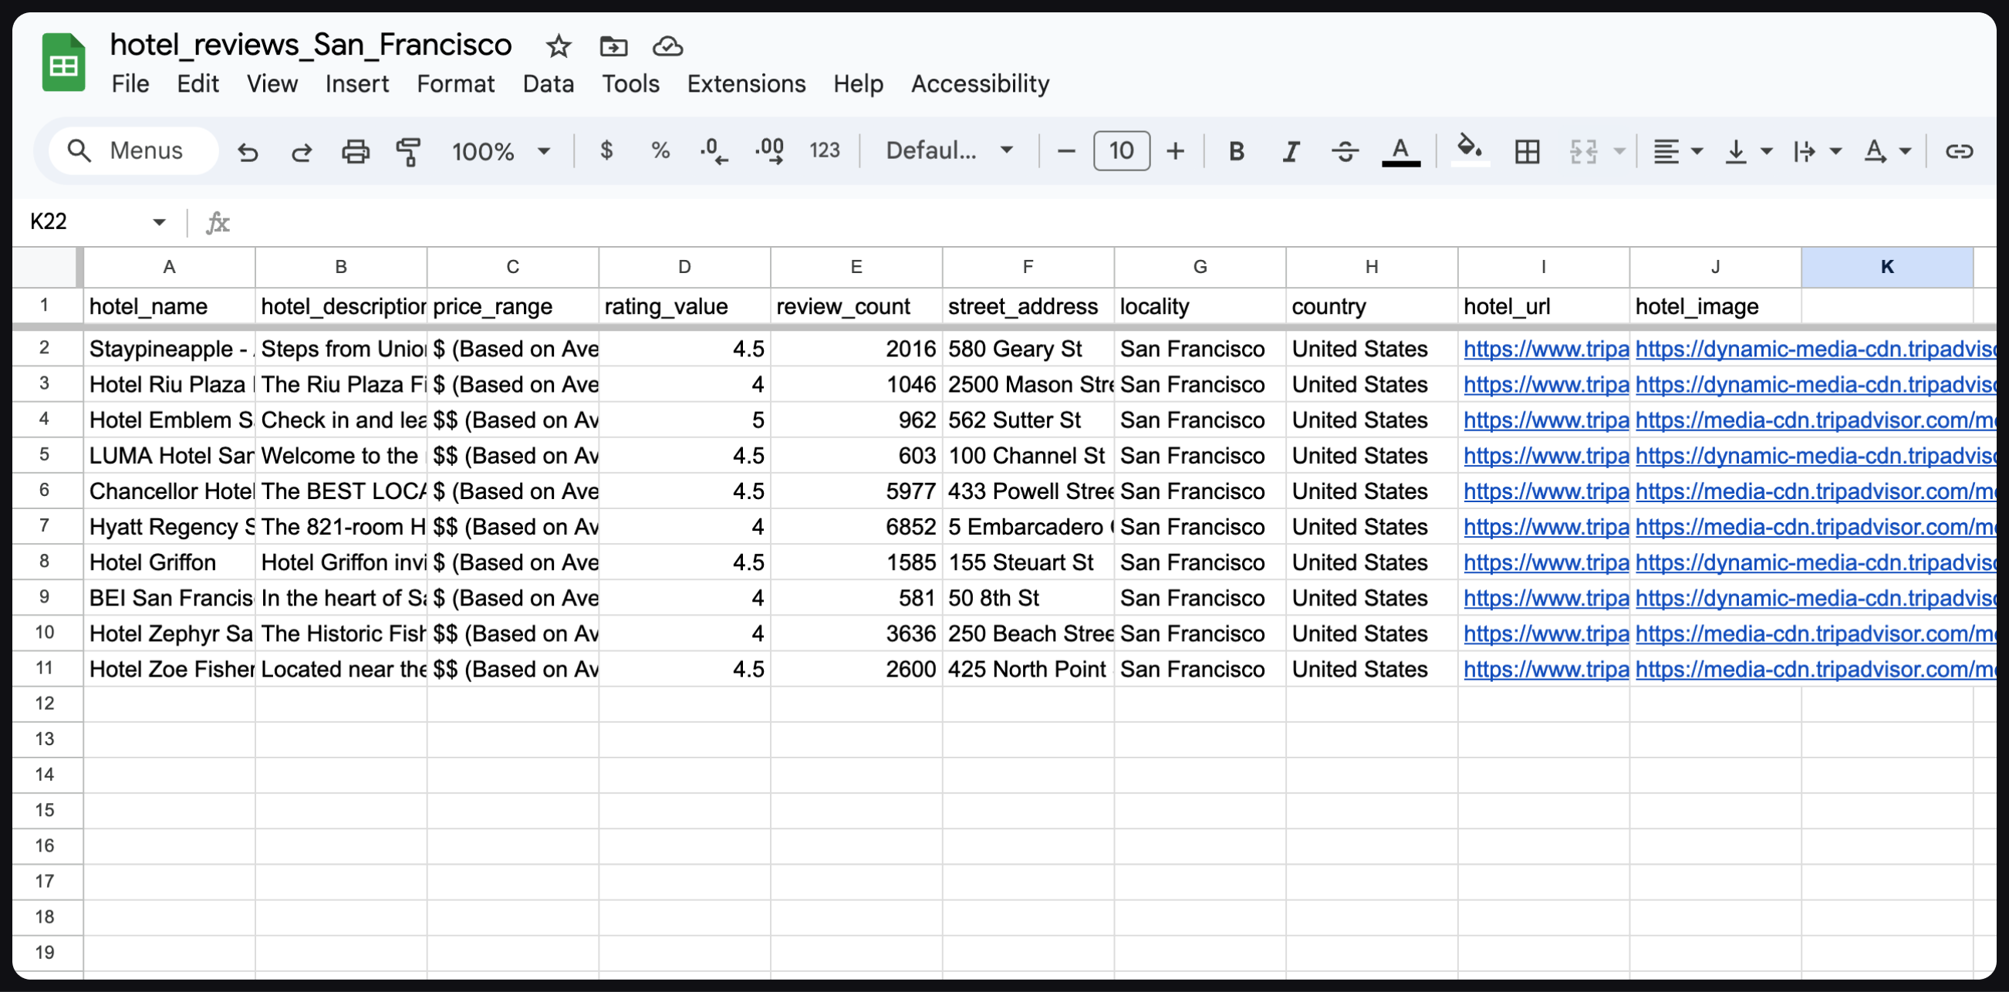Expand the K22 name box dropdown

point(159,222)
